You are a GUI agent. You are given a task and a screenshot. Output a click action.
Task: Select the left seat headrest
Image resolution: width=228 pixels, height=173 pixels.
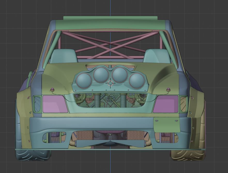click(x=64, y=56)
